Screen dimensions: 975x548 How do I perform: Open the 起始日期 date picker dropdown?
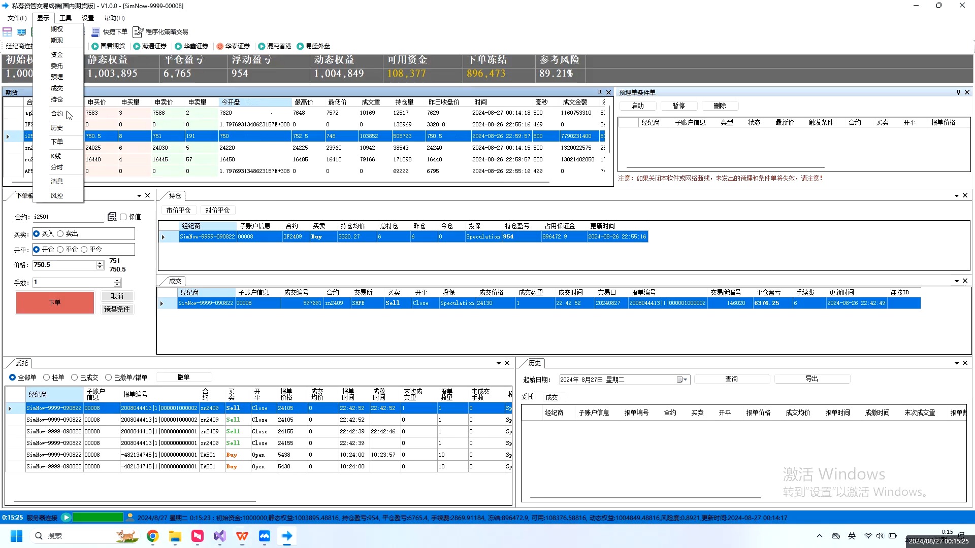coord(682,380)
